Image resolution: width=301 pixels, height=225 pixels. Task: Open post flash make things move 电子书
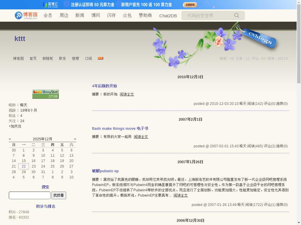120,129
